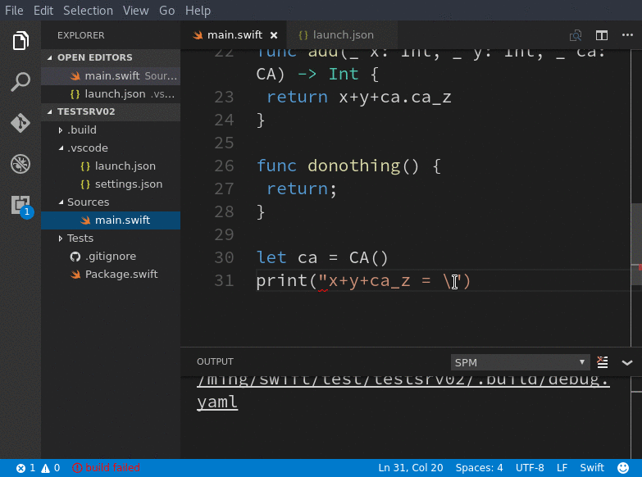Open the Extensions view with badge
This screenshot has width=642, height=477.
coord(21,206)
